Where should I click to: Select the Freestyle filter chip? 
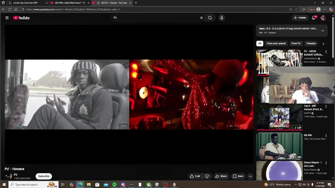click(x=311, y=44)
